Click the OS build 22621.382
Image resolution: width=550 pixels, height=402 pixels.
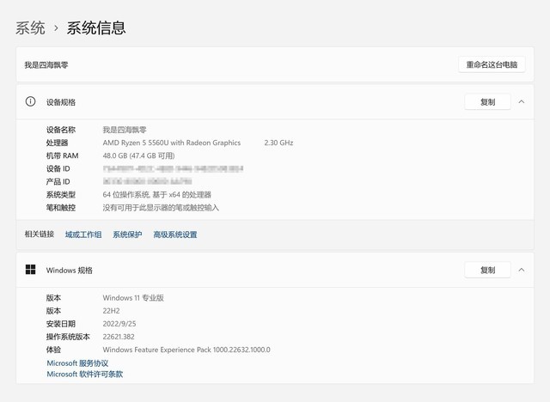click(119, 337)
